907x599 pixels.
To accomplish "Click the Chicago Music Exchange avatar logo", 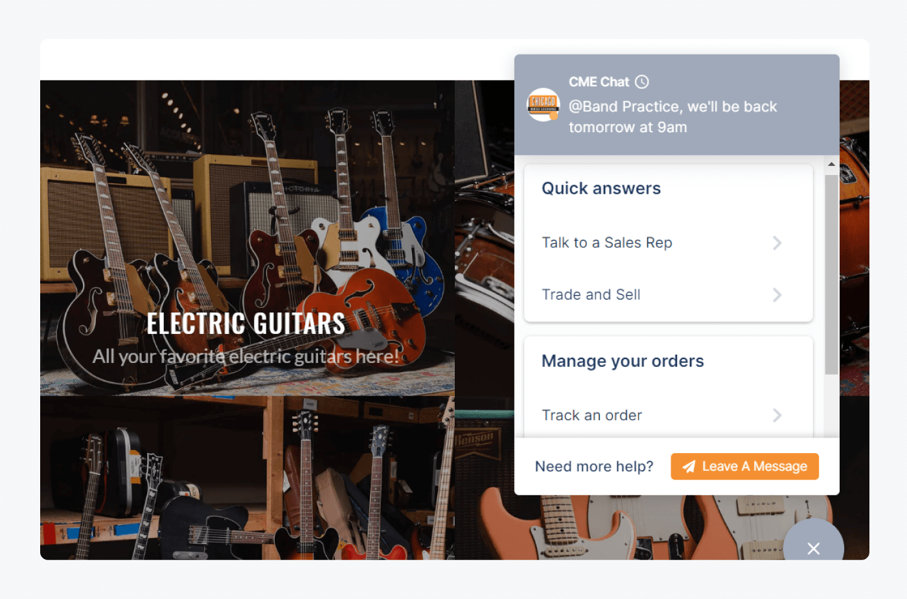I will point(543,104).
